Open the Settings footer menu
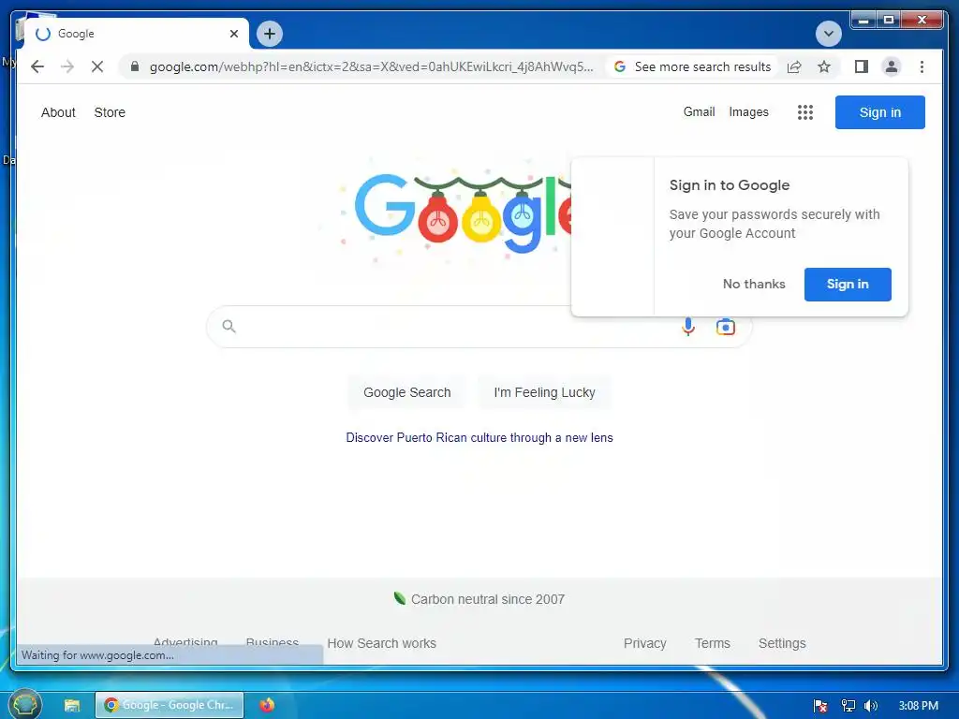 [782, 643]
